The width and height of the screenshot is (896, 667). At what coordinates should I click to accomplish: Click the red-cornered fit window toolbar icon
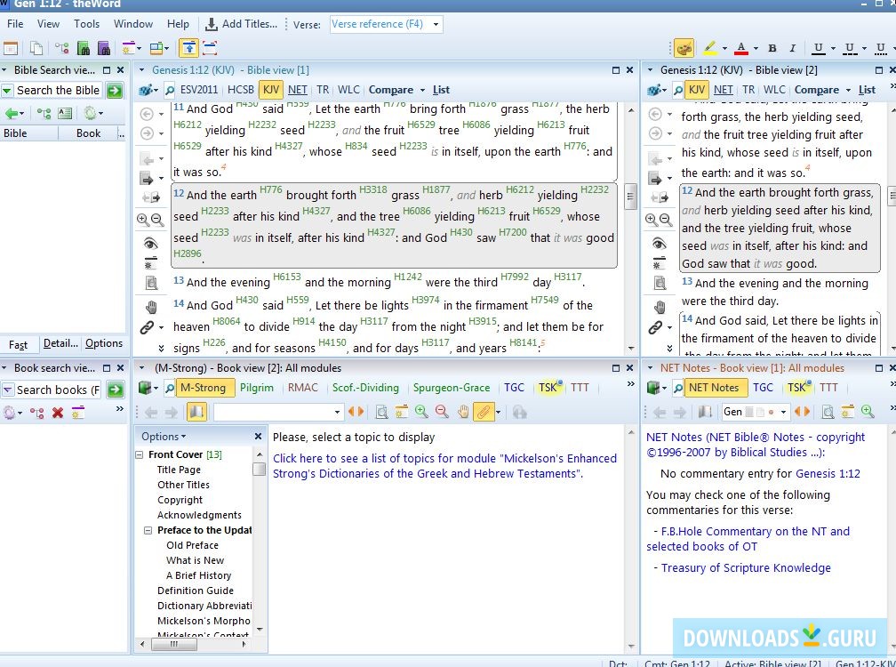point(210,48)
